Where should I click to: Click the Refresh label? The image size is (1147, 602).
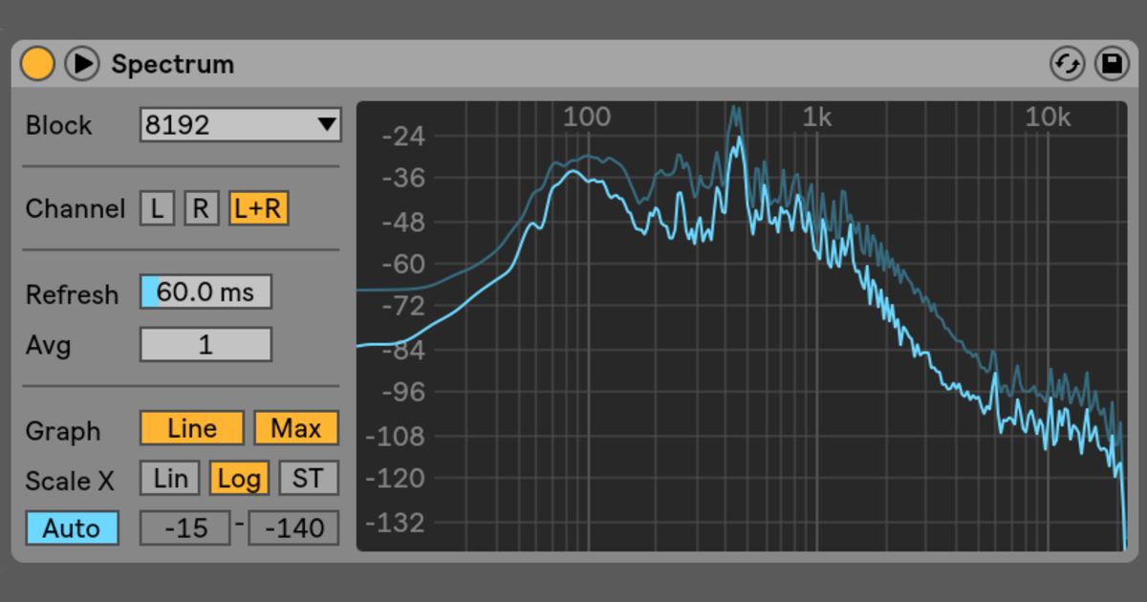coord(72,294)
